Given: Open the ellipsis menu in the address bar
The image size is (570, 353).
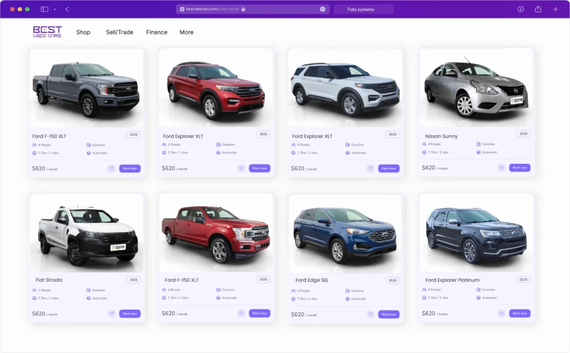Looking at the screenshot, I should pos(322,9).
